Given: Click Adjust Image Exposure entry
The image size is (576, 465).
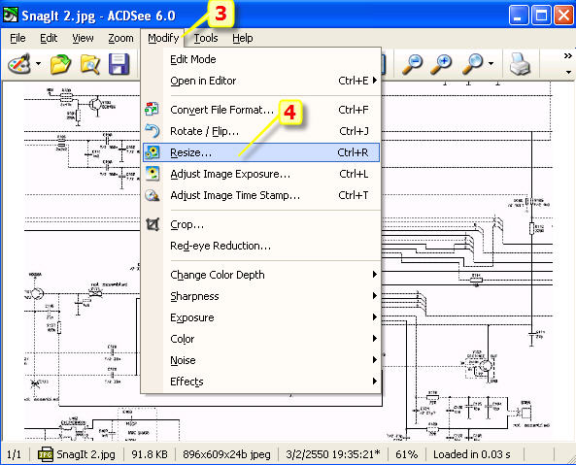Looking at the screenshot, I should (x=261, y=174).
